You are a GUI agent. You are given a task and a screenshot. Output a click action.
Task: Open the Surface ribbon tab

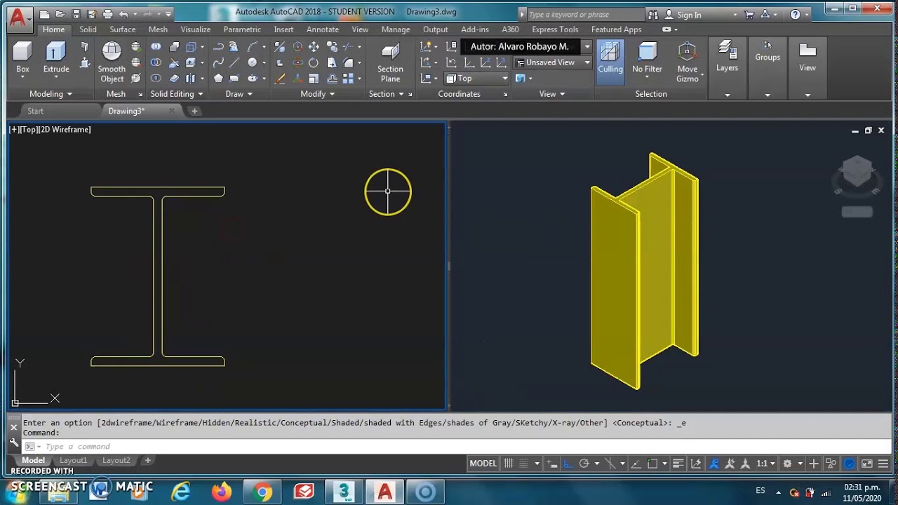click(122, 29)
